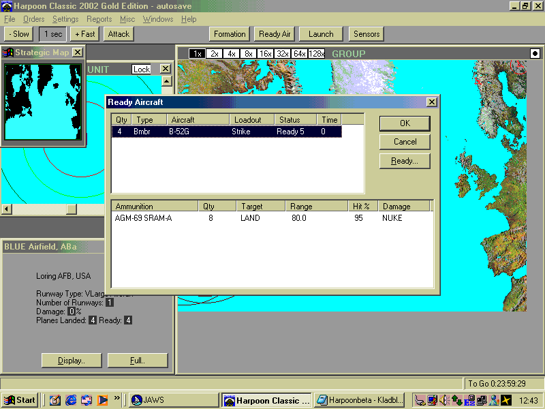Click the Full.. button
This screenshot has height=409, width=545.
tap(138, 361)
